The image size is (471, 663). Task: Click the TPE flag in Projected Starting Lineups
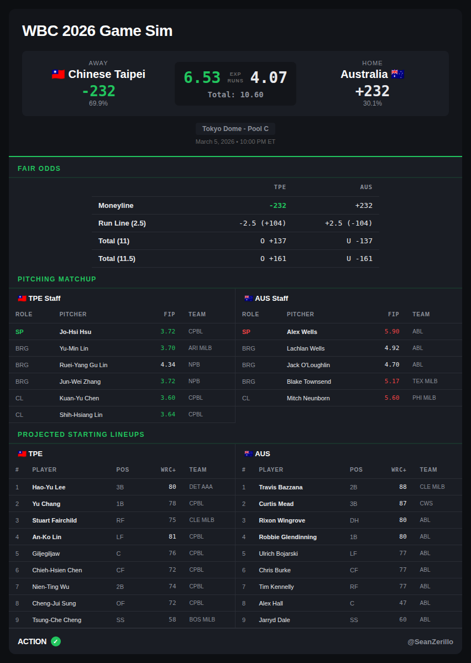point(22,454)
